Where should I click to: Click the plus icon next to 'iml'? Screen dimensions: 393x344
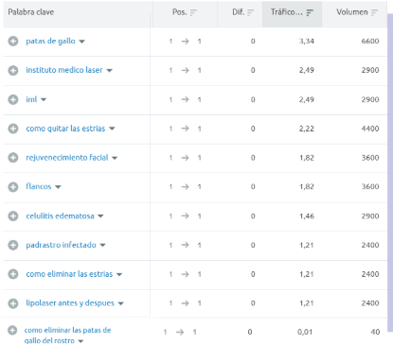[x=13, y=99]
